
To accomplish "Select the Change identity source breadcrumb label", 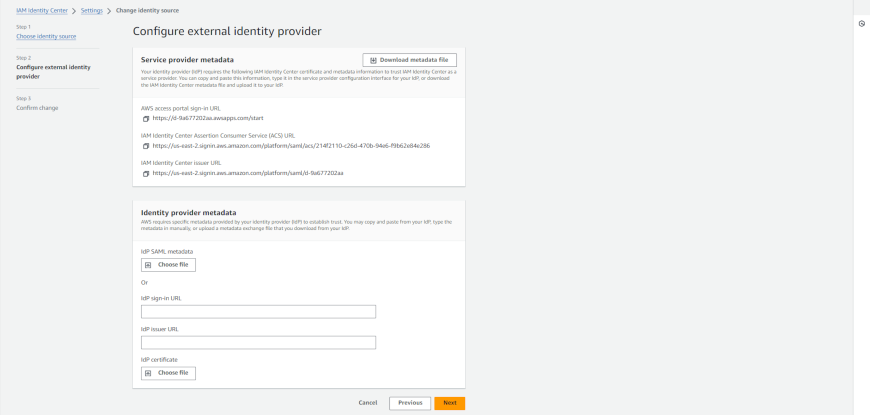I will point(147,10).
